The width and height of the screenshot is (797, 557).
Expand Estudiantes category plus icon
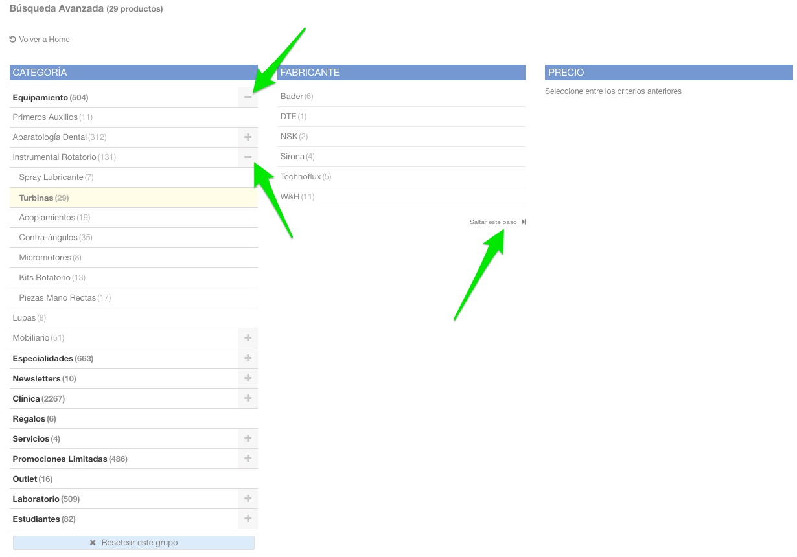[x=248, y=519]
